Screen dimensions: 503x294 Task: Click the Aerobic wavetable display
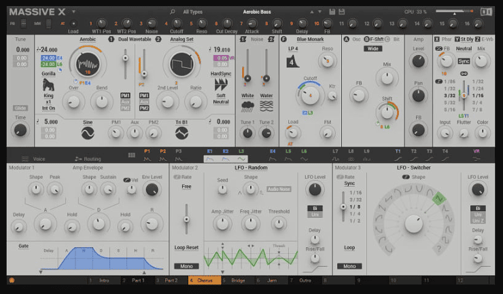[x=88, y=64]
